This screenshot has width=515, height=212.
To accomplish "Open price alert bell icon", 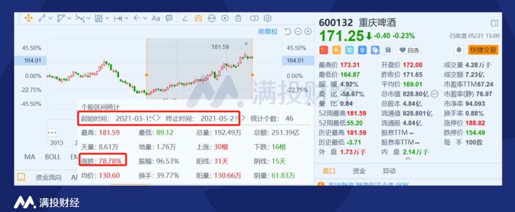I will coord(459,50).
